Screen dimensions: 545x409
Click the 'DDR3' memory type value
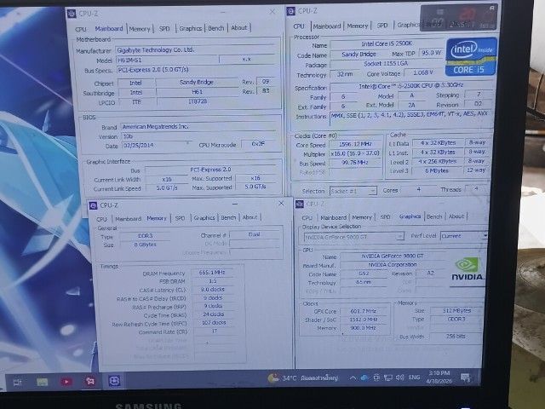(x=146, y=236)
